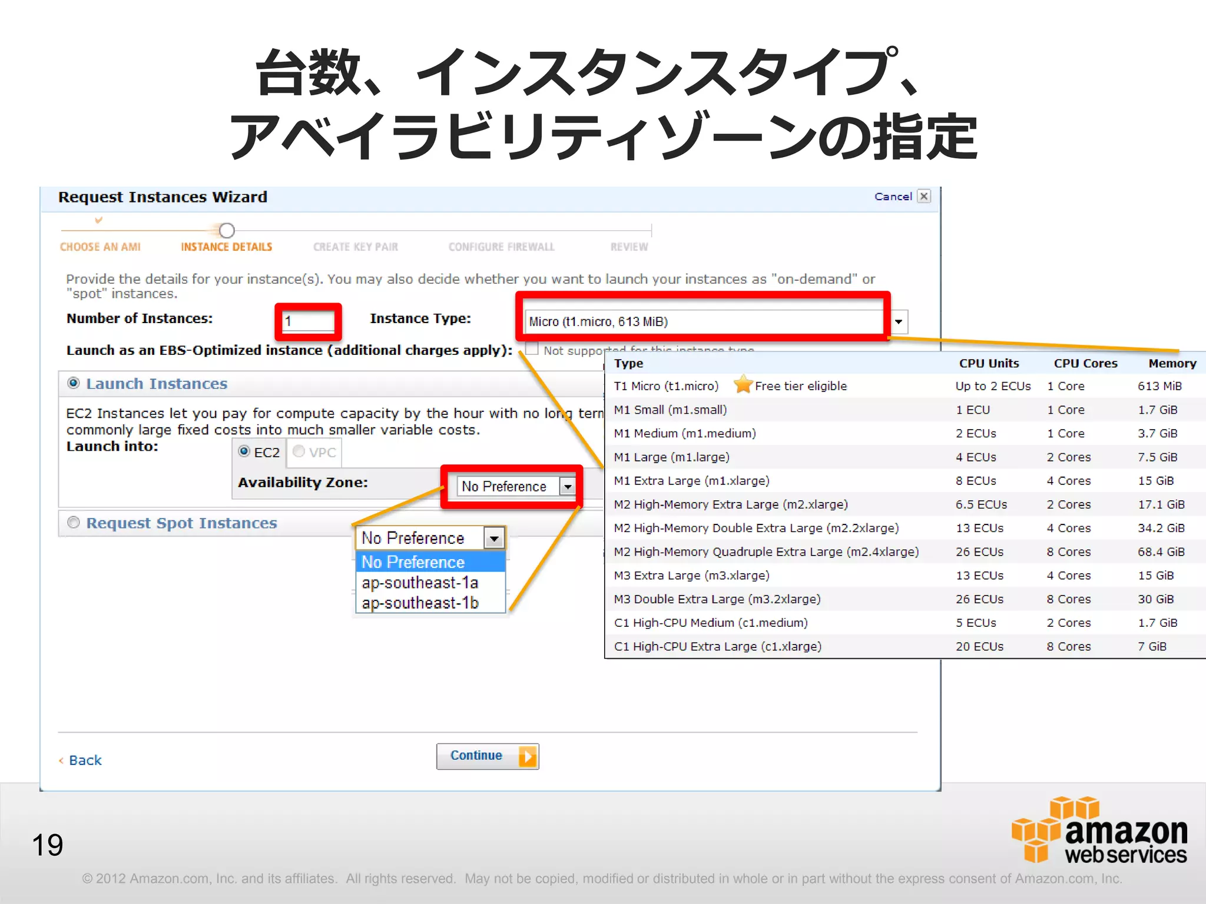
Task: Open the Choose an AMI step
Action: point(100,247)
